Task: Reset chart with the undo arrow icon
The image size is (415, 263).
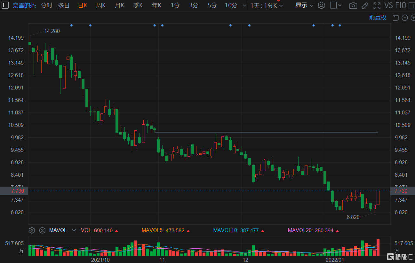Action: [396, 18]
